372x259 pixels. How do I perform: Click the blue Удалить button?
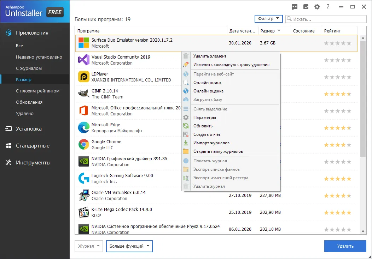pos(345,246)
